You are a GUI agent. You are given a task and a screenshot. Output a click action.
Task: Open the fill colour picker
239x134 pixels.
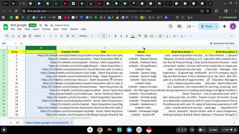pos(140,36)
